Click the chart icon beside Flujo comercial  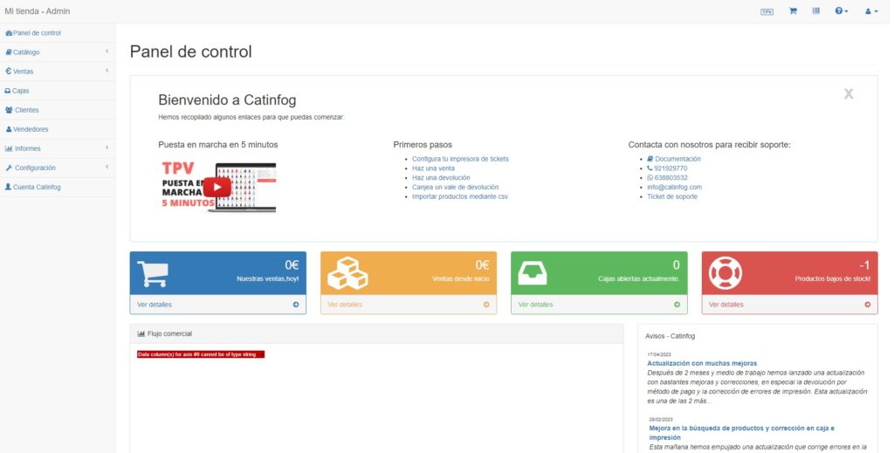tap(141, 334)
